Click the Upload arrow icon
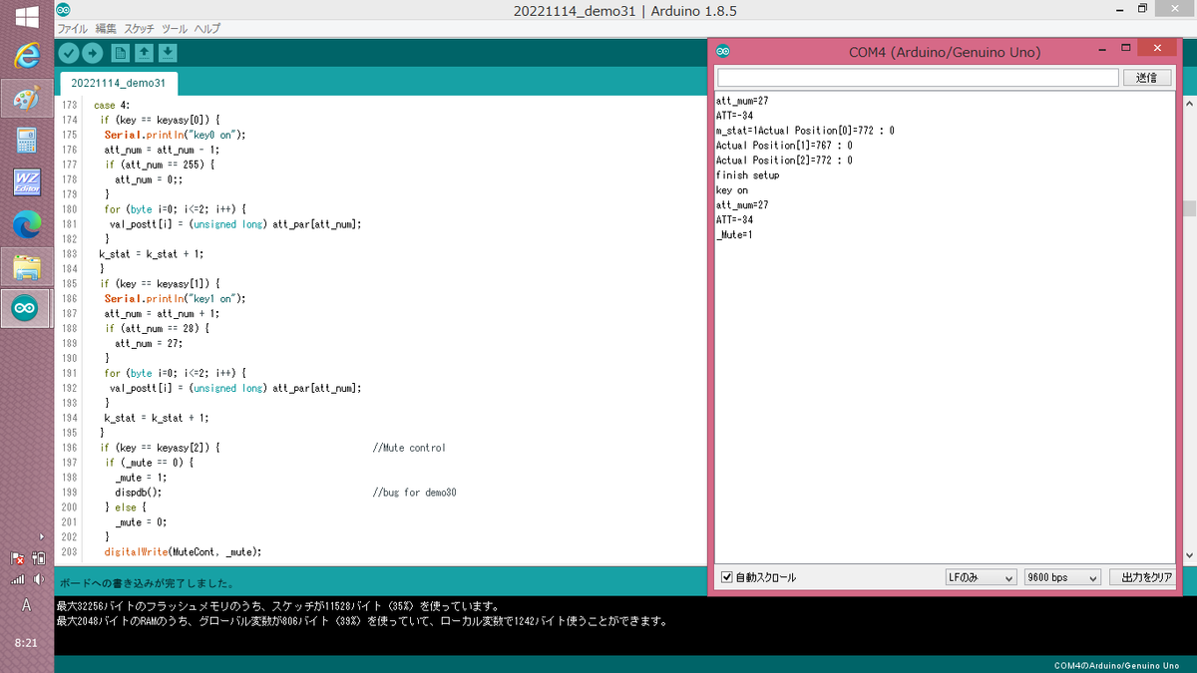This screenshot has width=1197, height=673. click(92, 53)
